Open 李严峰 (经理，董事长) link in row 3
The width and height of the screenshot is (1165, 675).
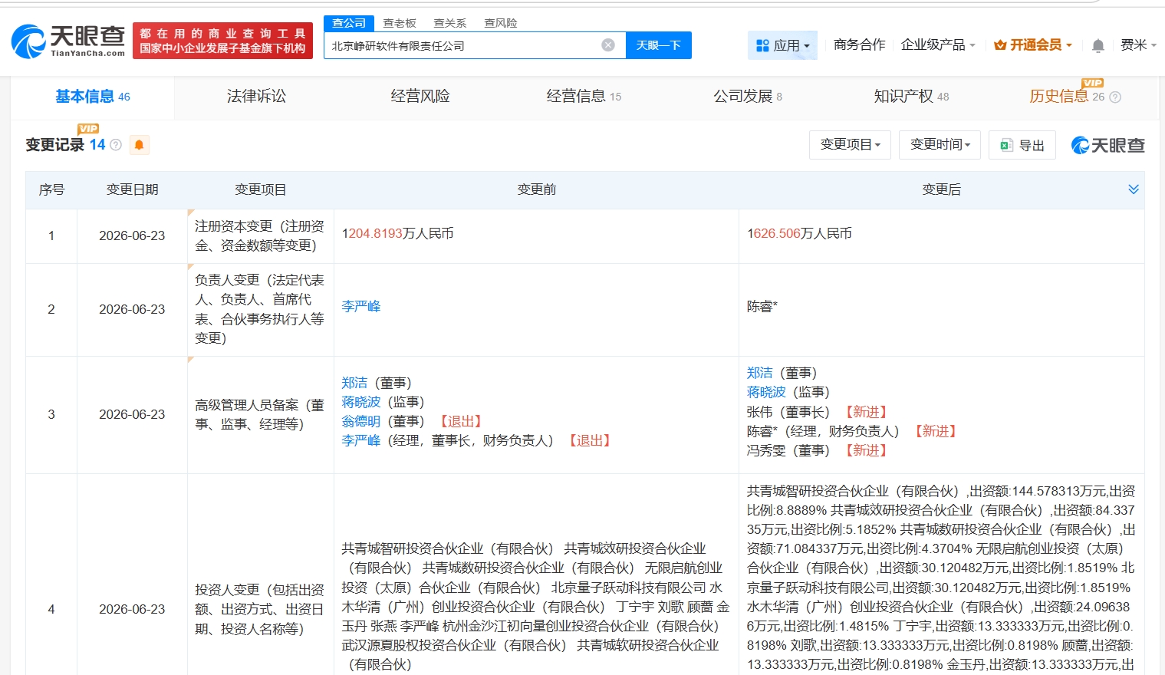[360, 440]
